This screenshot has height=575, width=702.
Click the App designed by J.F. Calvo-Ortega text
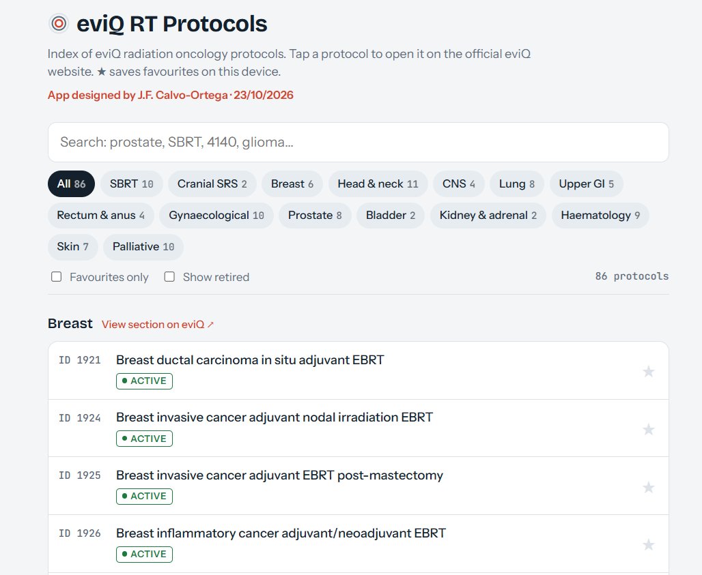(171, 95)
